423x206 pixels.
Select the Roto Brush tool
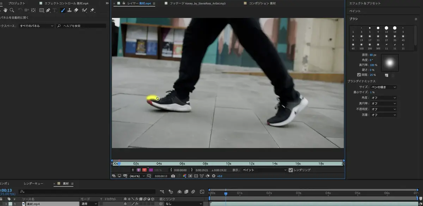tap(84, 10)
